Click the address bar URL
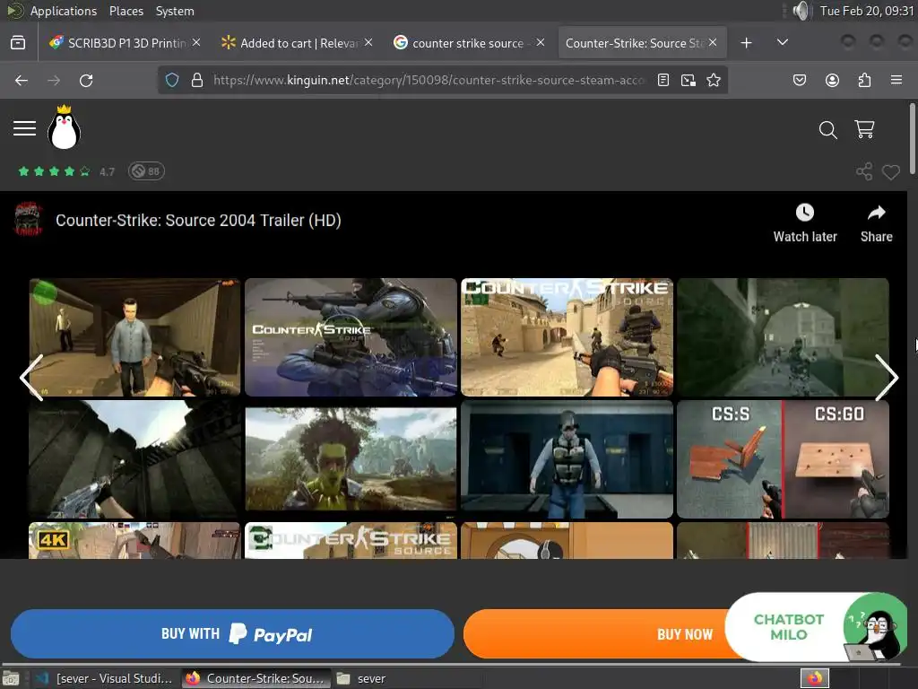The width and height of the screenshot is (918, 689). (x=429, y=80)
